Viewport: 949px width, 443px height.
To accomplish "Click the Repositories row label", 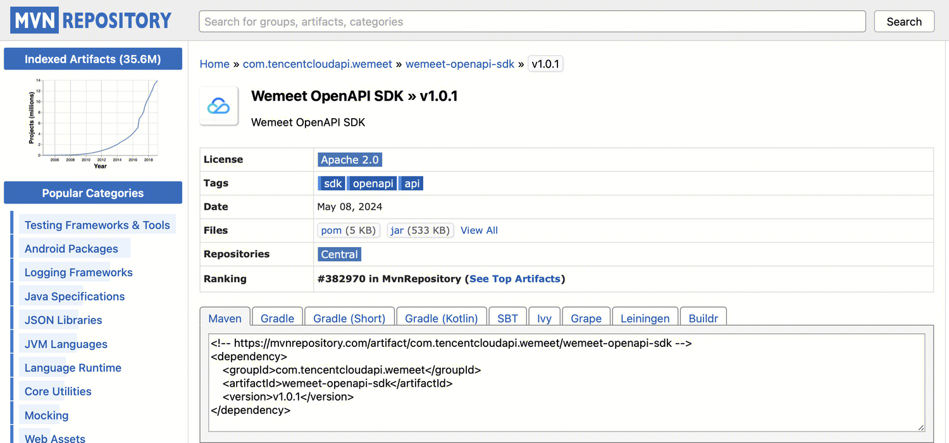I will coord(237,254).
